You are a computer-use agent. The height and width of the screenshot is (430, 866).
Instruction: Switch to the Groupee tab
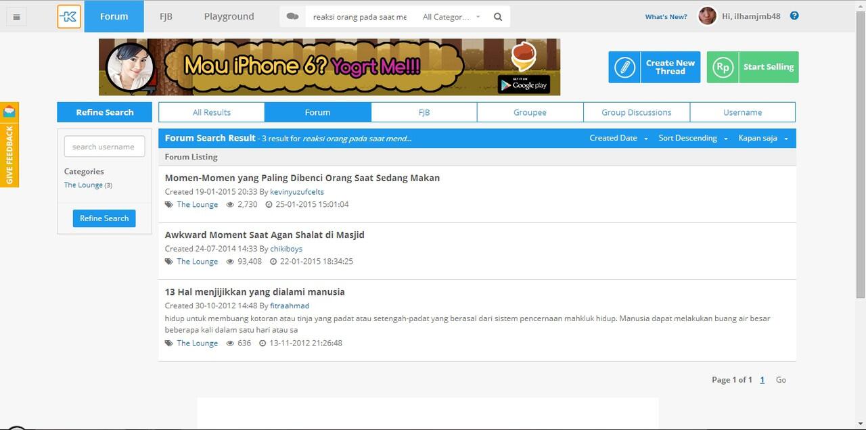530,112
